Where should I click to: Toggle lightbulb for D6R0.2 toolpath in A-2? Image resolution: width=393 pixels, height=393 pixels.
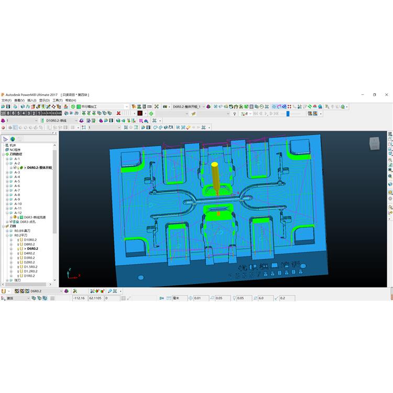coord(18,168)
